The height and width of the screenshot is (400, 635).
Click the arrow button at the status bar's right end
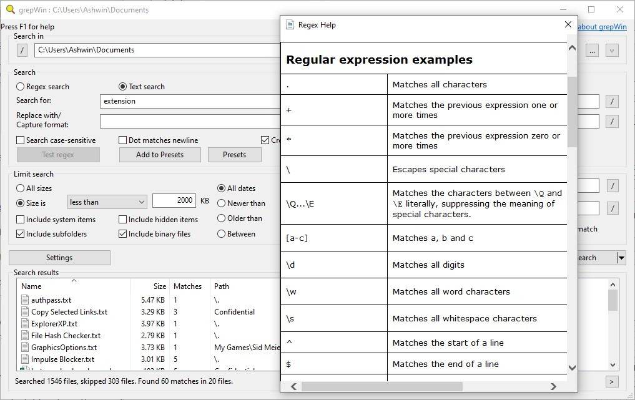coord(612,381)
